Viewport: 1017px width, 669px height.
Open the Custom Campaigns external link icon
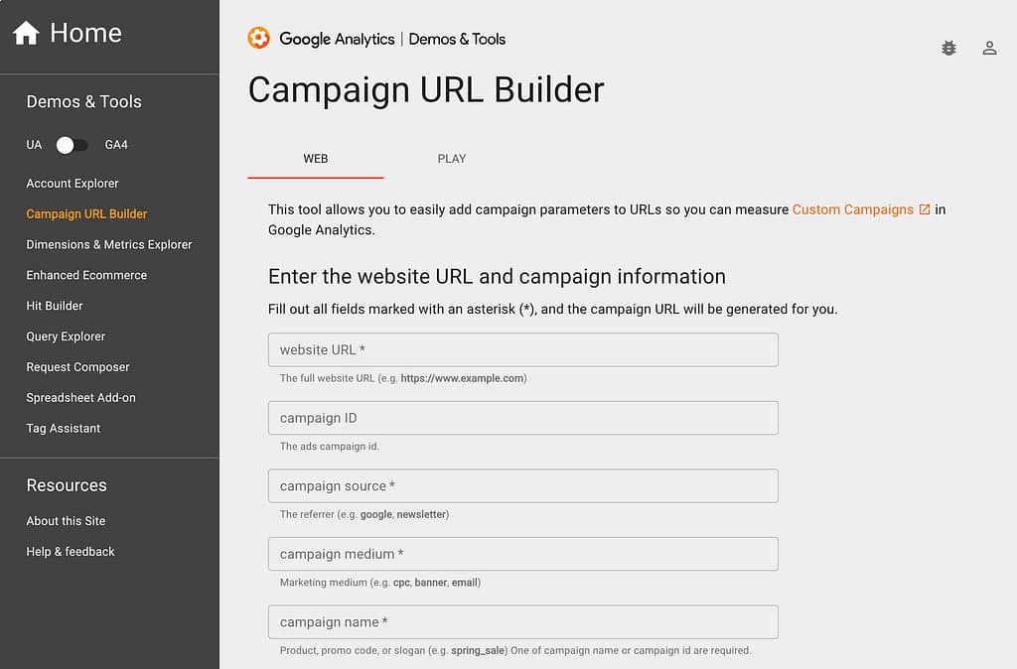(x=926, y=209)
